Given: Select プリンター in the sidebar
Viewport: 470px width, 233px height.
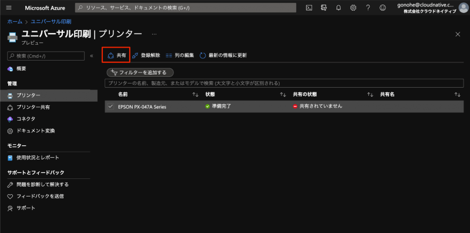Looking at the screenshot, I should 49,95.
